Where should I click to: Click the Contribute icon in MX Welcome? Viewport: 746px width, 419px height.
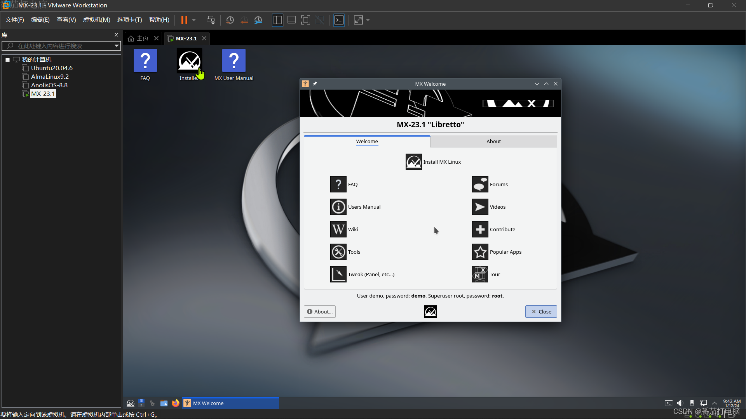click(480, 229)
